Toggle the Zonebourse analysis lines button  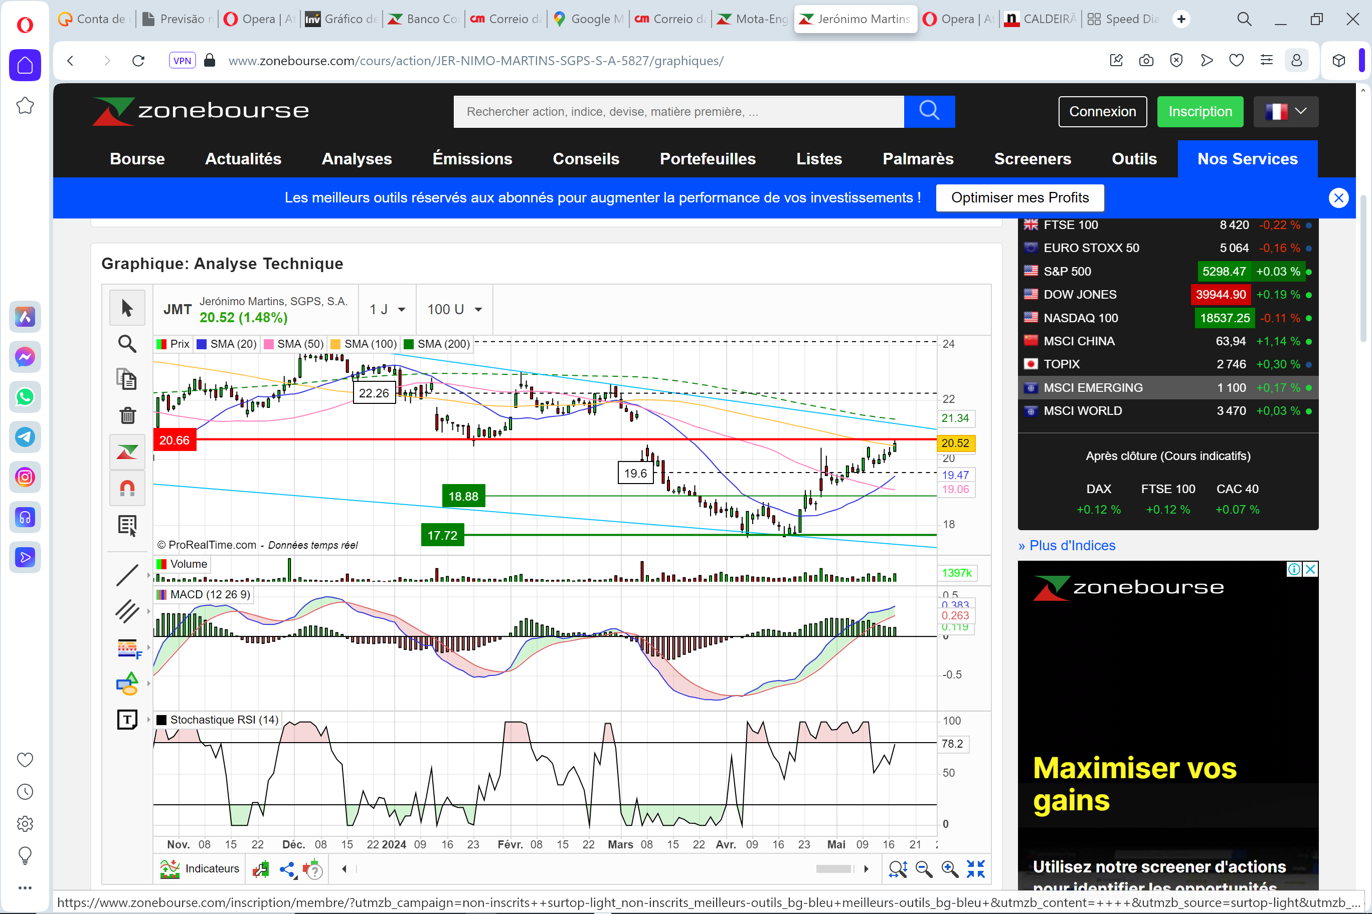(127, 452)
